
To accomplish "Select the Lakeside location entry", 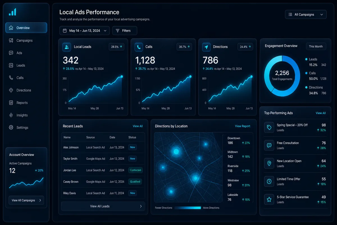I will [239, 197].
